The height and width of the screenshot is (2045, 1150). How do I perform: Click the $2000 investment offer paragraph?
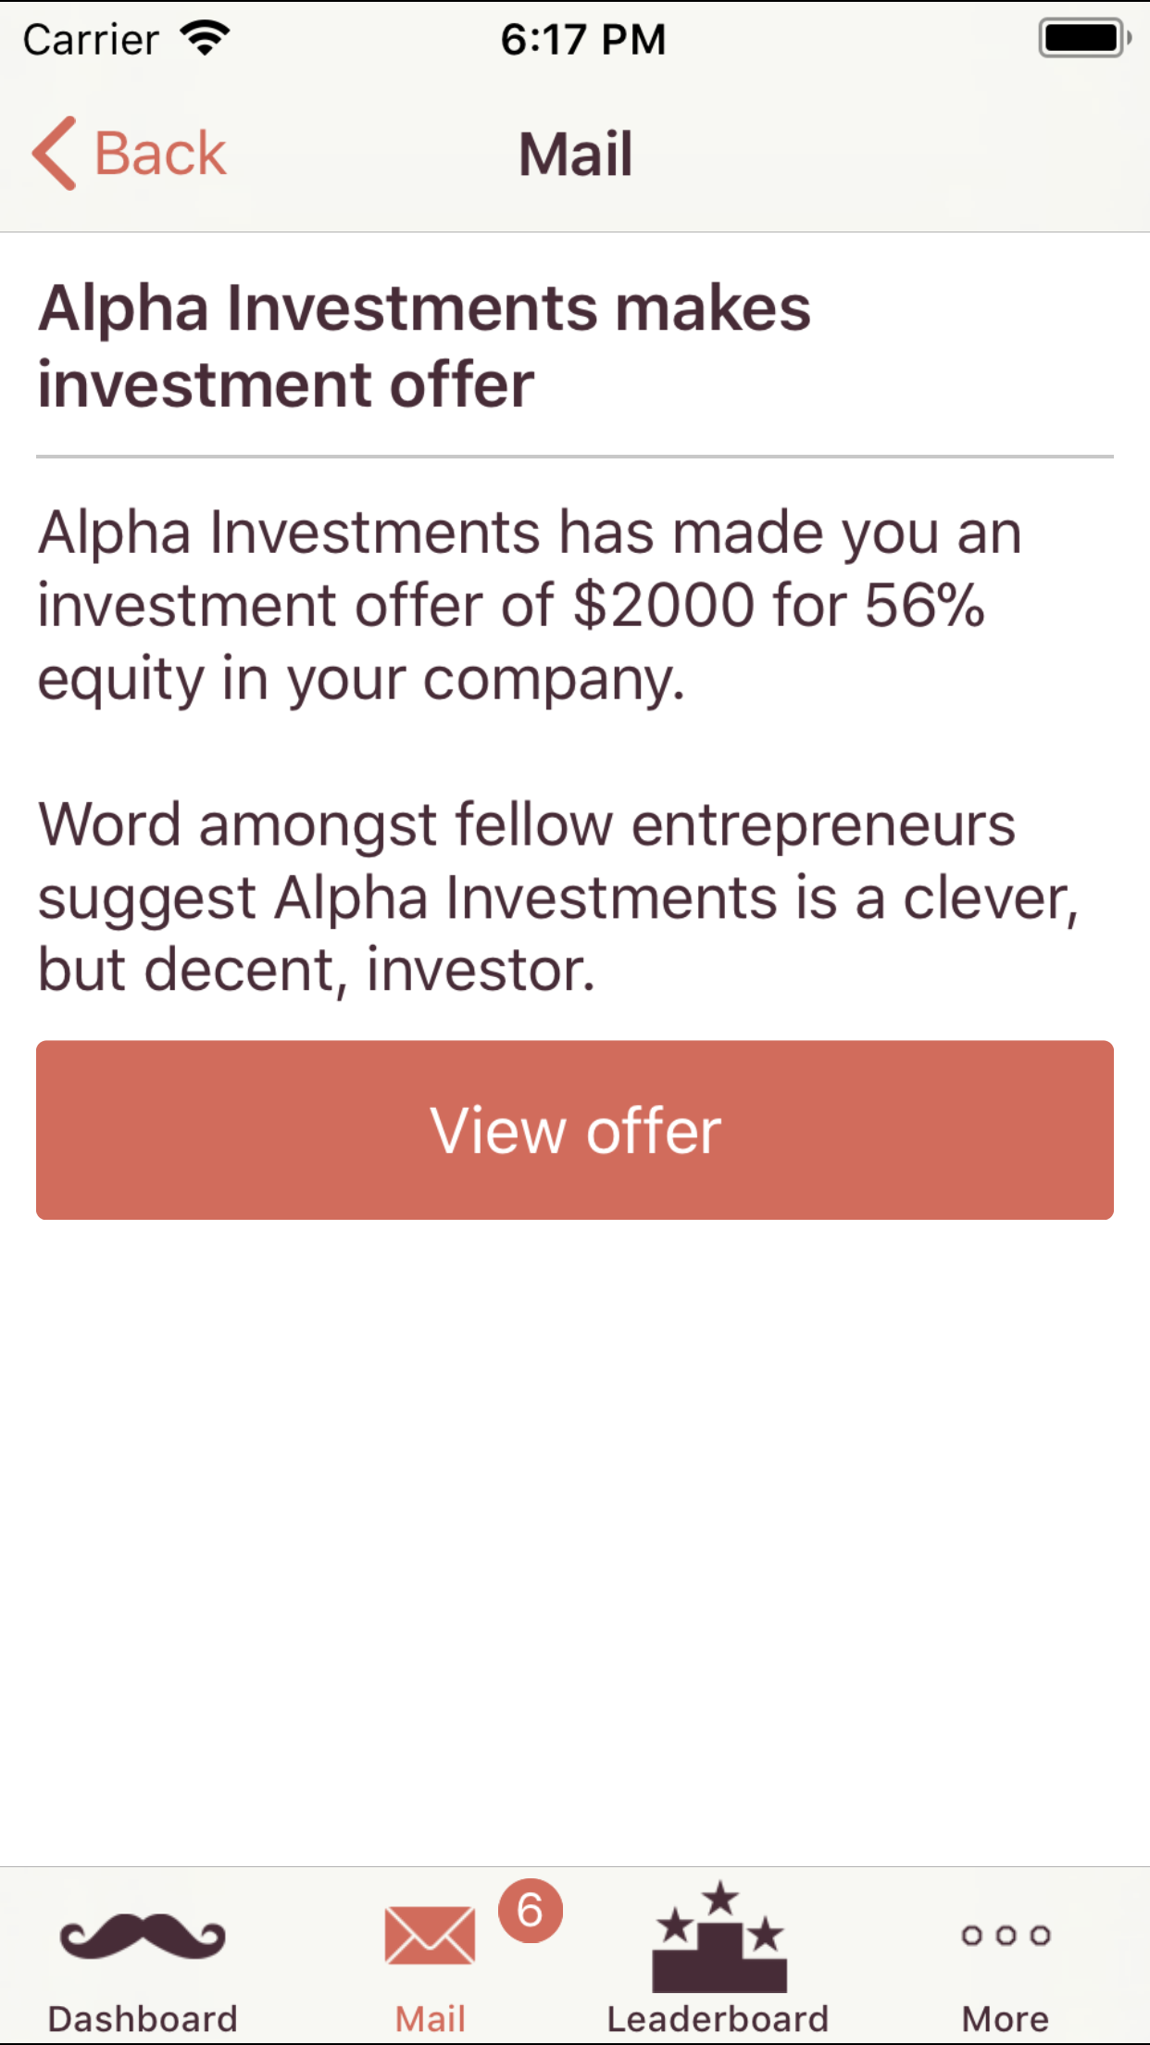tap(530, 605)
